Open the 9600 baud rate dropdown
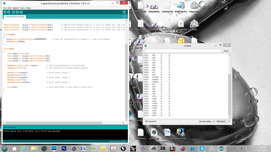This screenshot has height=152, width=271. pos(223,121)
